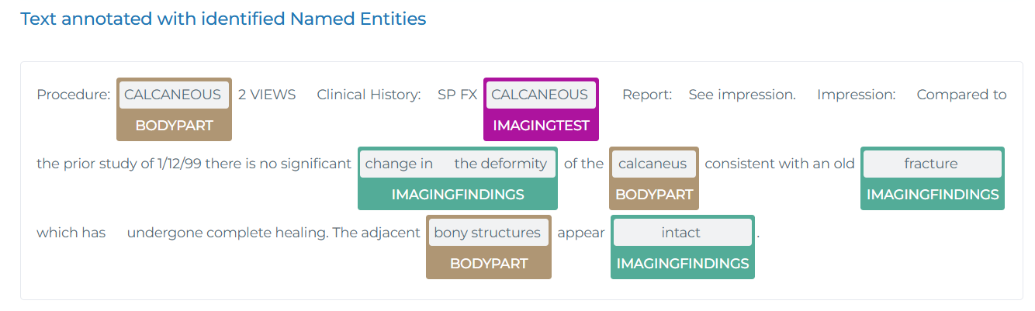Click the 'See impression.' text
Screen dimensions: 1035x311
click(742, 95)
